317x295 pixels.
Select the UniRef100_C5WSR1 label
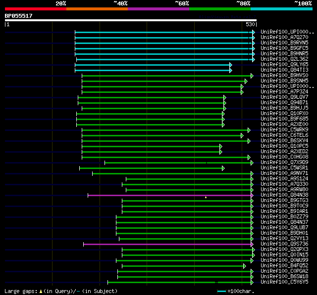[x=284, y=168]
